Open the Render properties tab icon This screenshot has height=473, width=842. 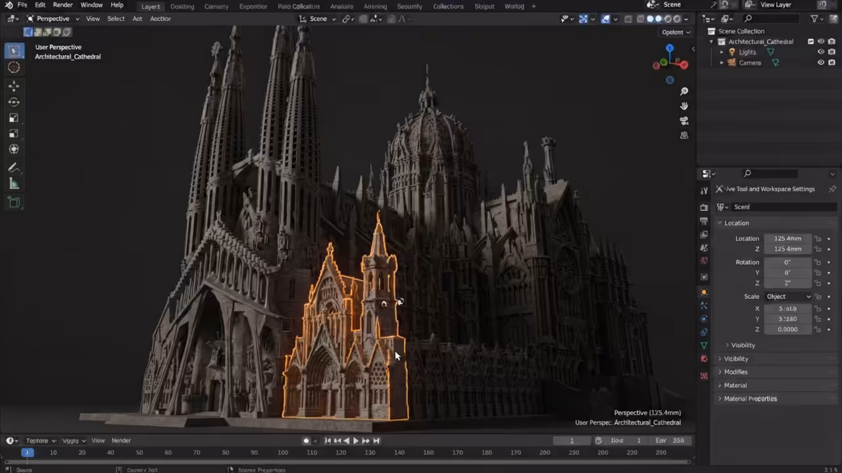coord(704,208)
